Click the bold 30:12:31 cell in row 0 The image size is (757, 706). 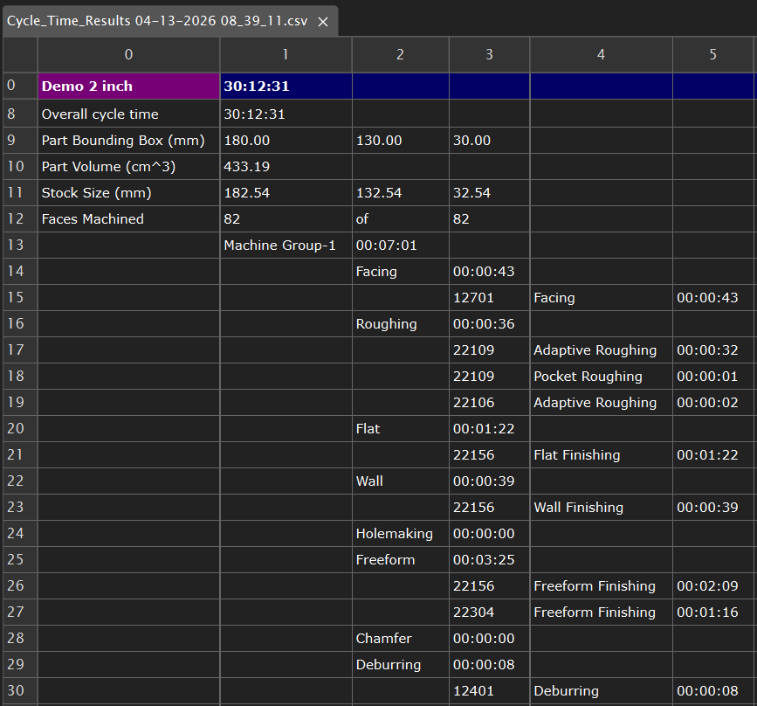point(286,86)
